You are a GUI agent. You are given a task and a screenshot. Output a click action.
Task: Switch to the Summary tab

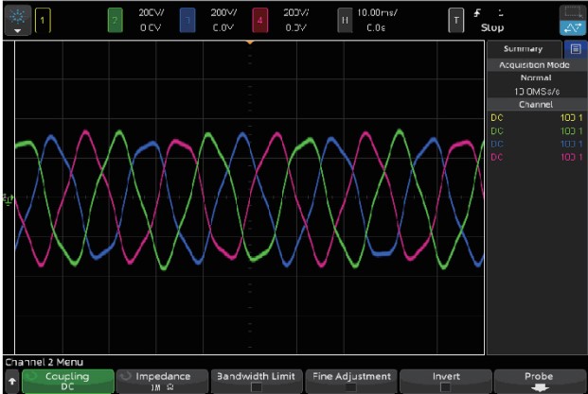524,48
